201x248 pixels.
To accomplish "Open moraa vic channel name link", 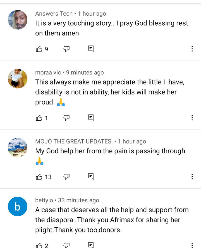I will (48, 73).
